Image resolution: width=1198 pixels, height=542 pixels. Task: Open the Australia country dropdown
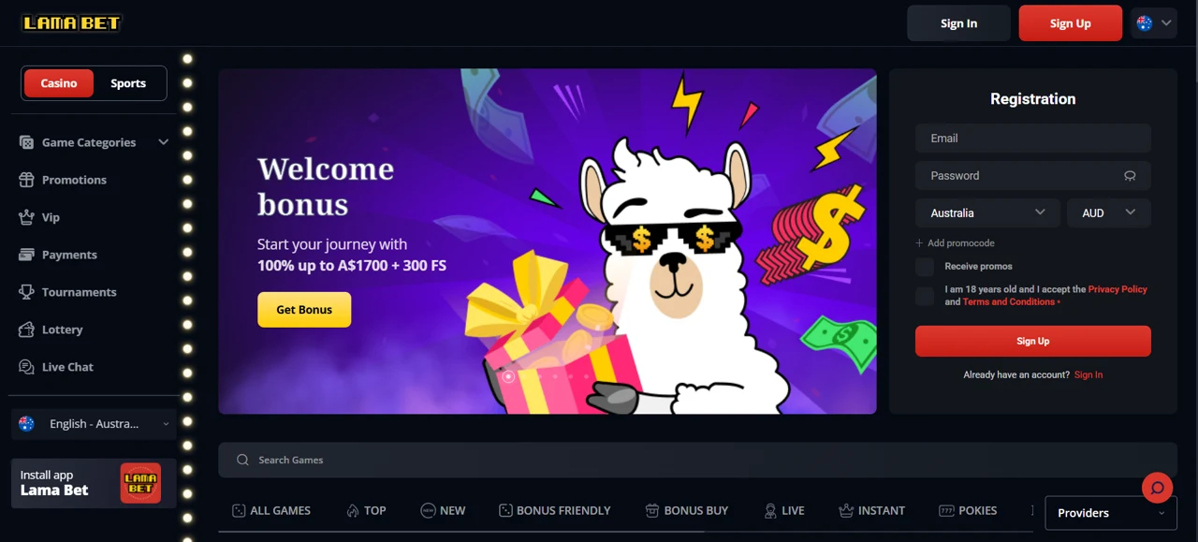point(987,213)
